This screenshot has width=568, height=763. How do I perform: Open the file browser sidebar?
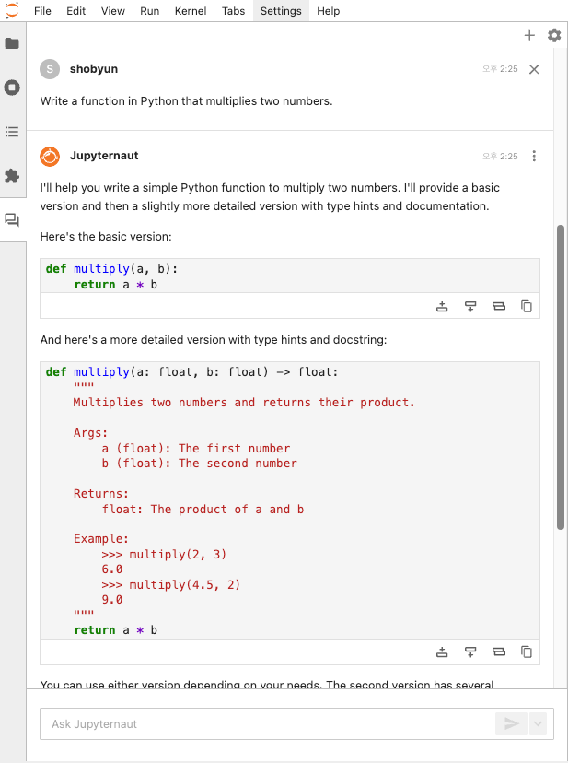[x=13, y=42]
